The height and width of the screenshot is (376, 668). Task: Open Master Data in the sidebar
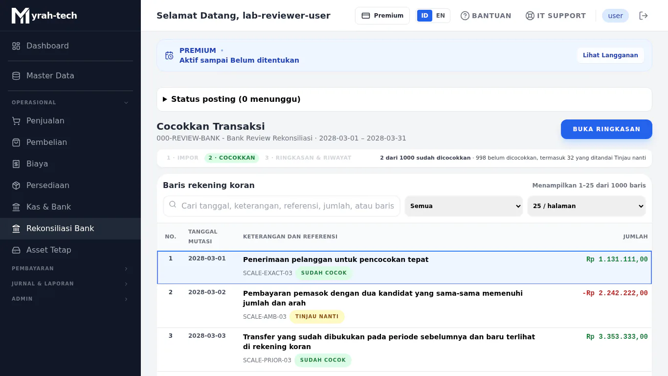(x=70, y=75)
